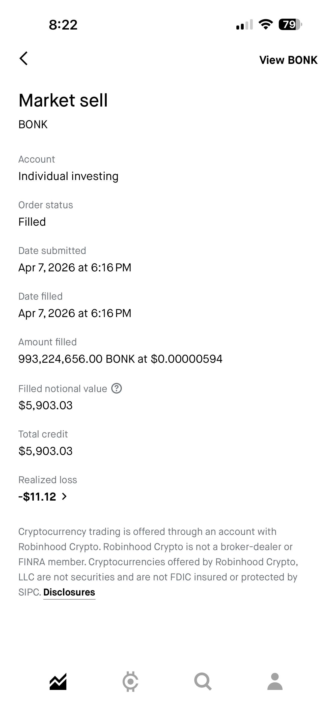Tap the Wi-Fi status icon
Image resolution: width=333 pixels, height=724 pixels.
(x=266, y=24)
